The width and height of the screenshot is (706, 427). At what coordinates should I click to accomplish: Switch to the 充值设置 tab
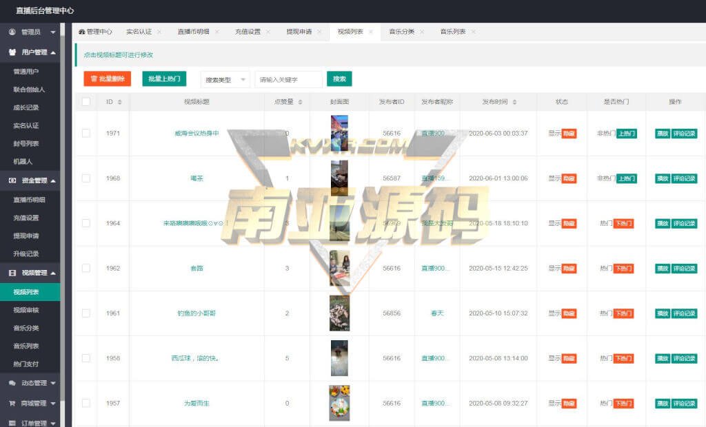(x=248, y=32)
